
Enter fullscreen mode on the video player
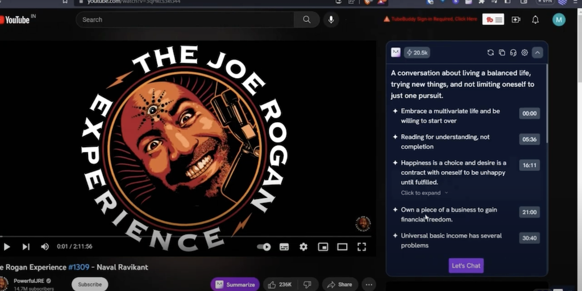[x=361, y=247]
